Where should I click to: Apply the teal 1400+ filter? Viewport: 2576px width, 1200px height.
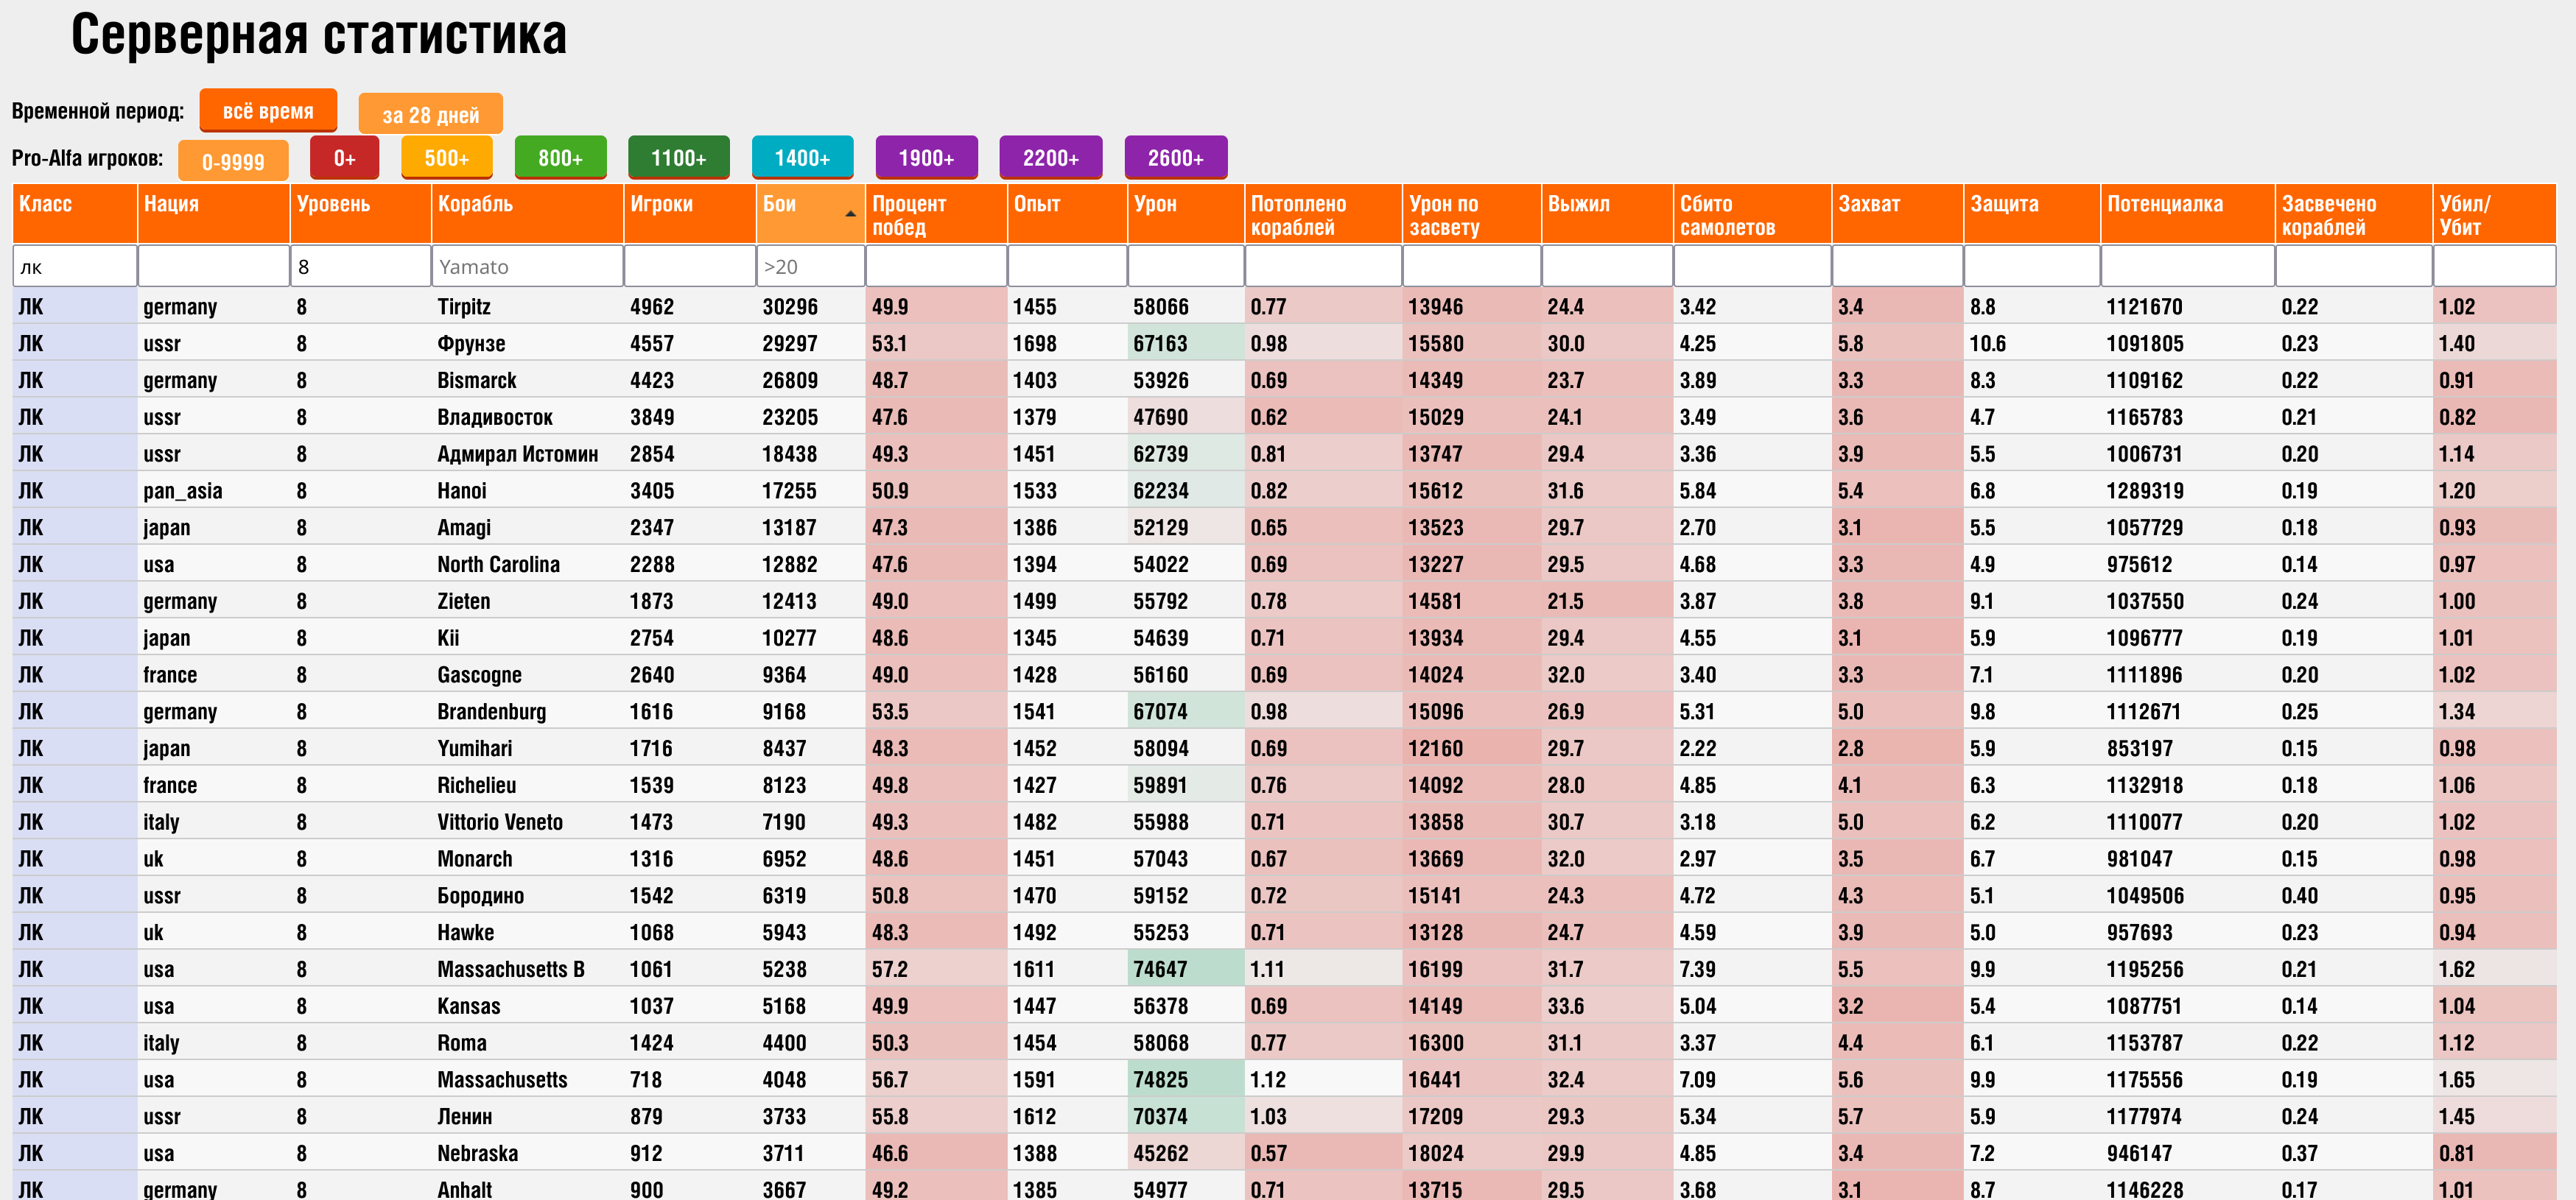coord(802,158)
